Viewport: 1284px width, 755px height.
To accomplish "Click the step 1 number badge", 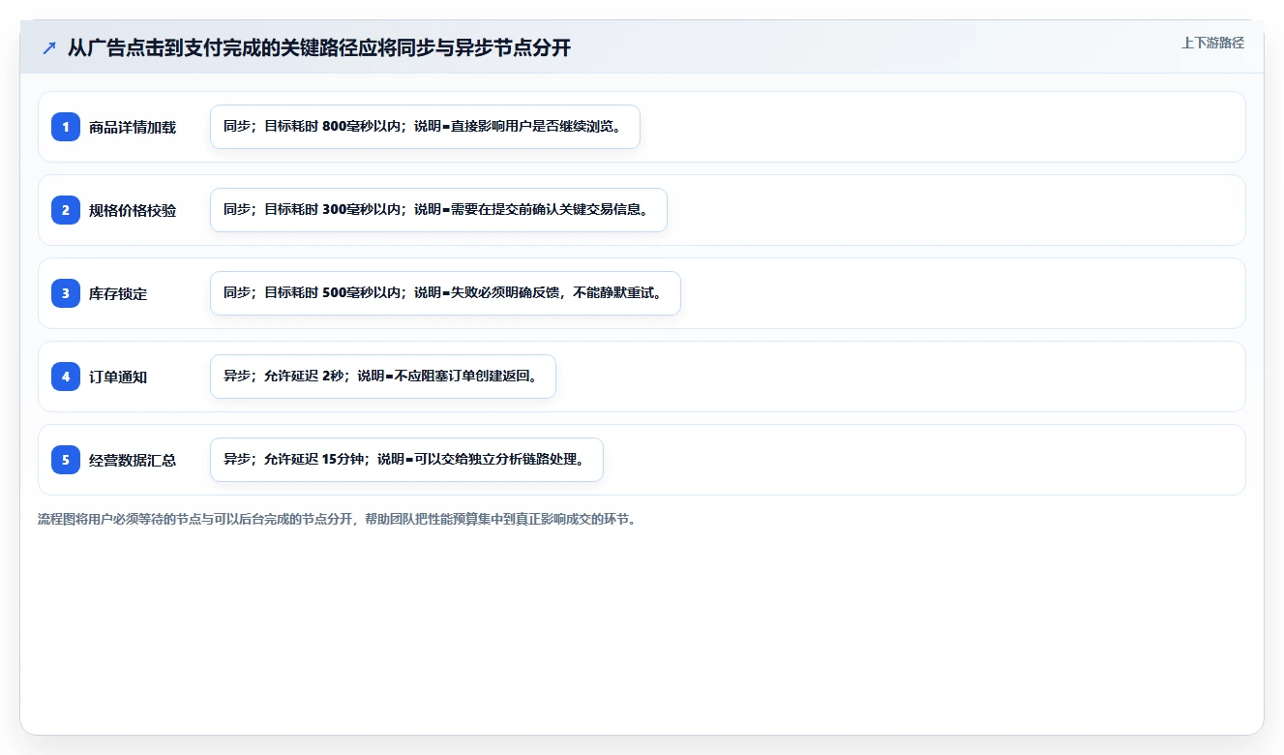I will (x=66, y=126).
